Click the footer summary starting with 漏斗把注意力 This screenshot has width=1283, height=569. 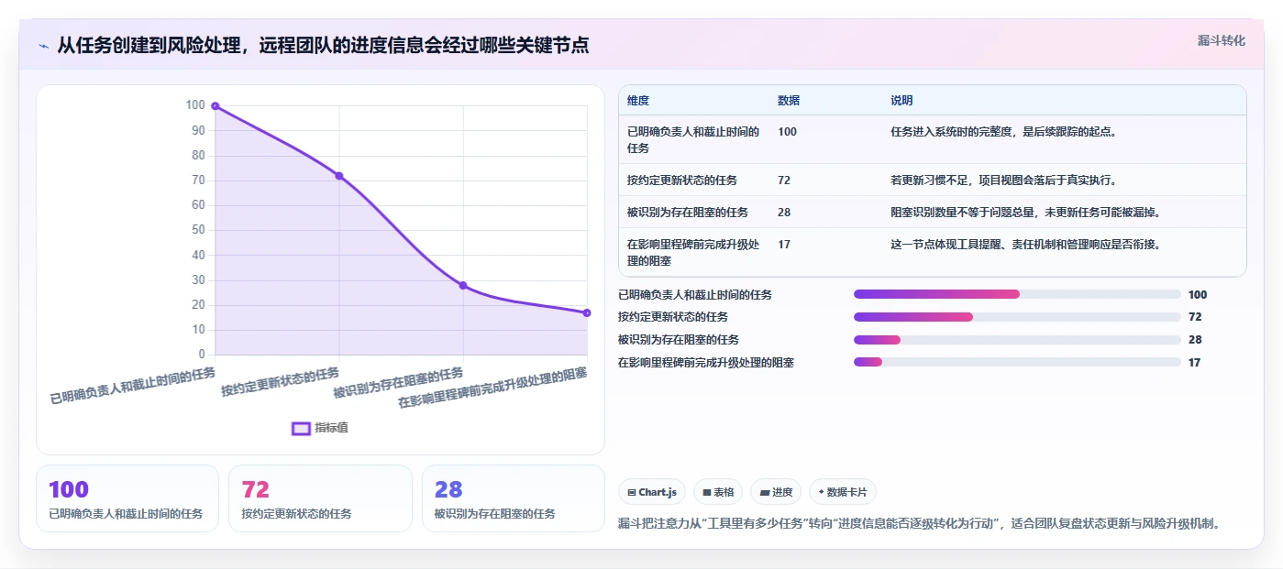point(919,524)
